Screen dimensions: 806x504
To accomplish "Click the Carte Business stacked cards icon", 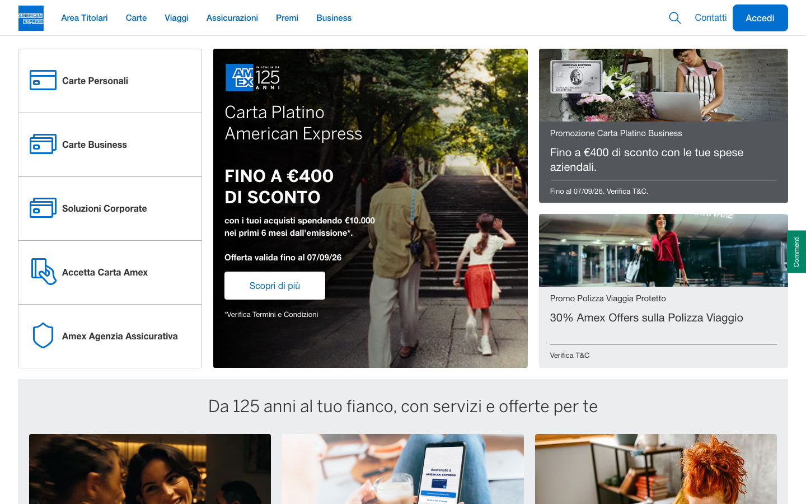I will click(43, 144).
